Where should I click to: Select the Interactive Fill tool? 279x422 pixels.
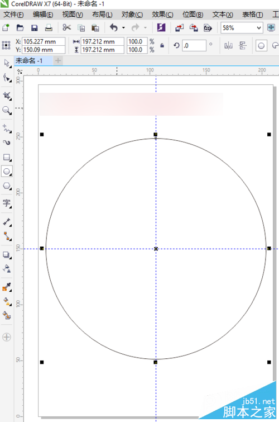[7, 301]
